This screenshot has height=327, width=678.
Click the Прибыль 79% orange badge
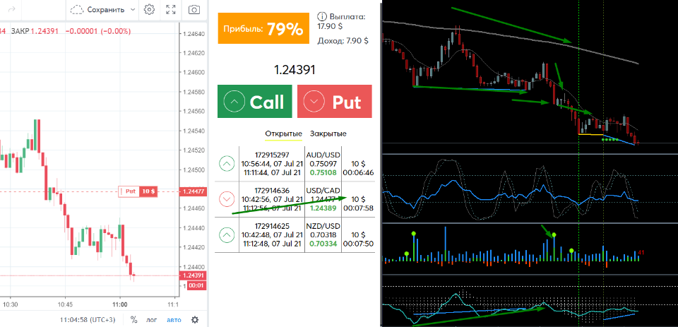pos(263,28)
